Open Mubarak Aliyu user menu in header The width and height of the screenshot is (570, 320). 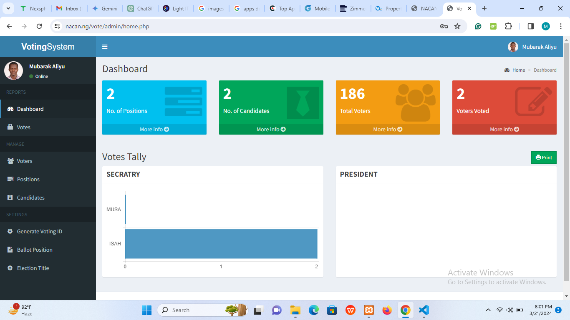point(532,47)
